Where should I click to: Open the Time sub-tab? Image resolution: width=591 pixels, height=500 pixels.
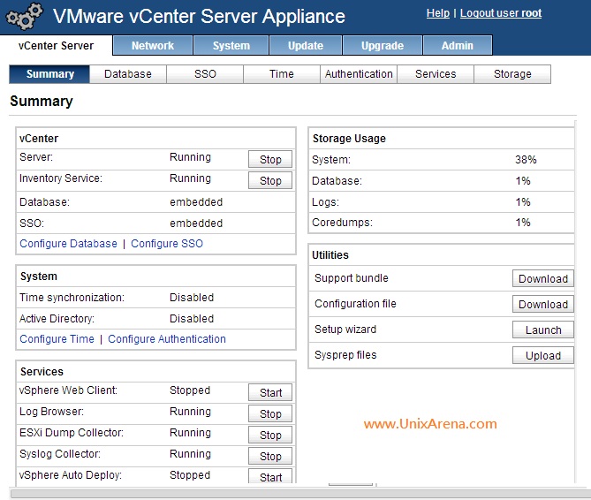tap(282, 74)
